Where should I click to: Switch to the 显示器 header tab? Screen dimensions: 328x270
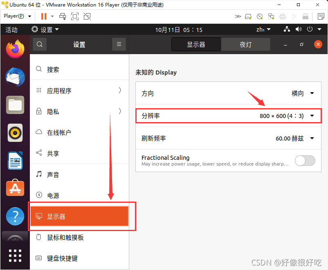coord(196,44)
